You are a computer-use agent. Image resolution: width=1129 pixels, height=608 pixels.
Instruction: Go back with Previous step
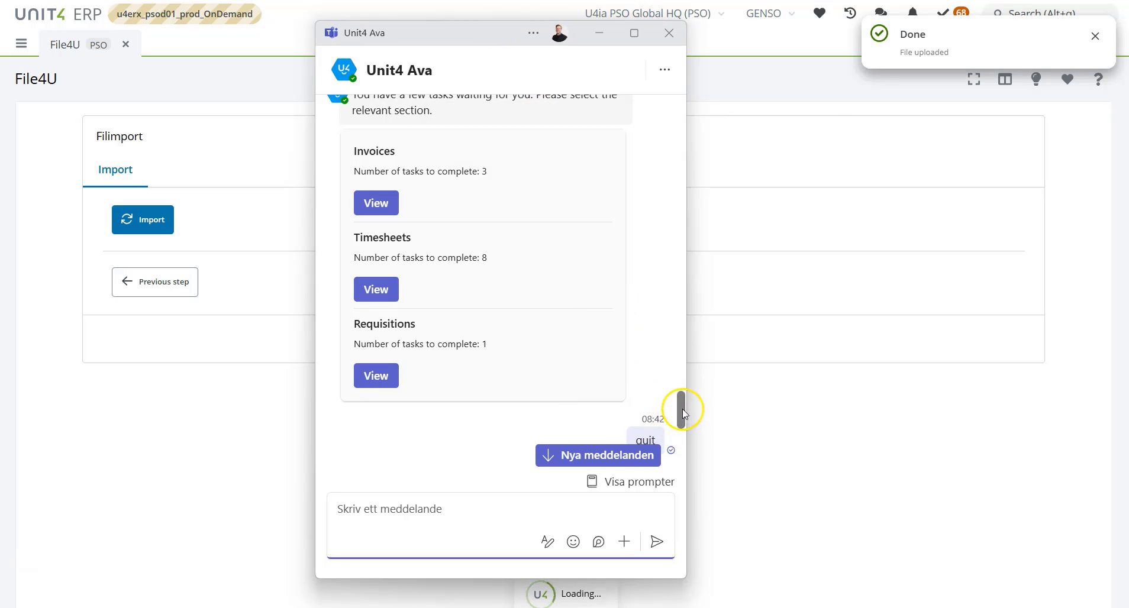tap(154, 282)
